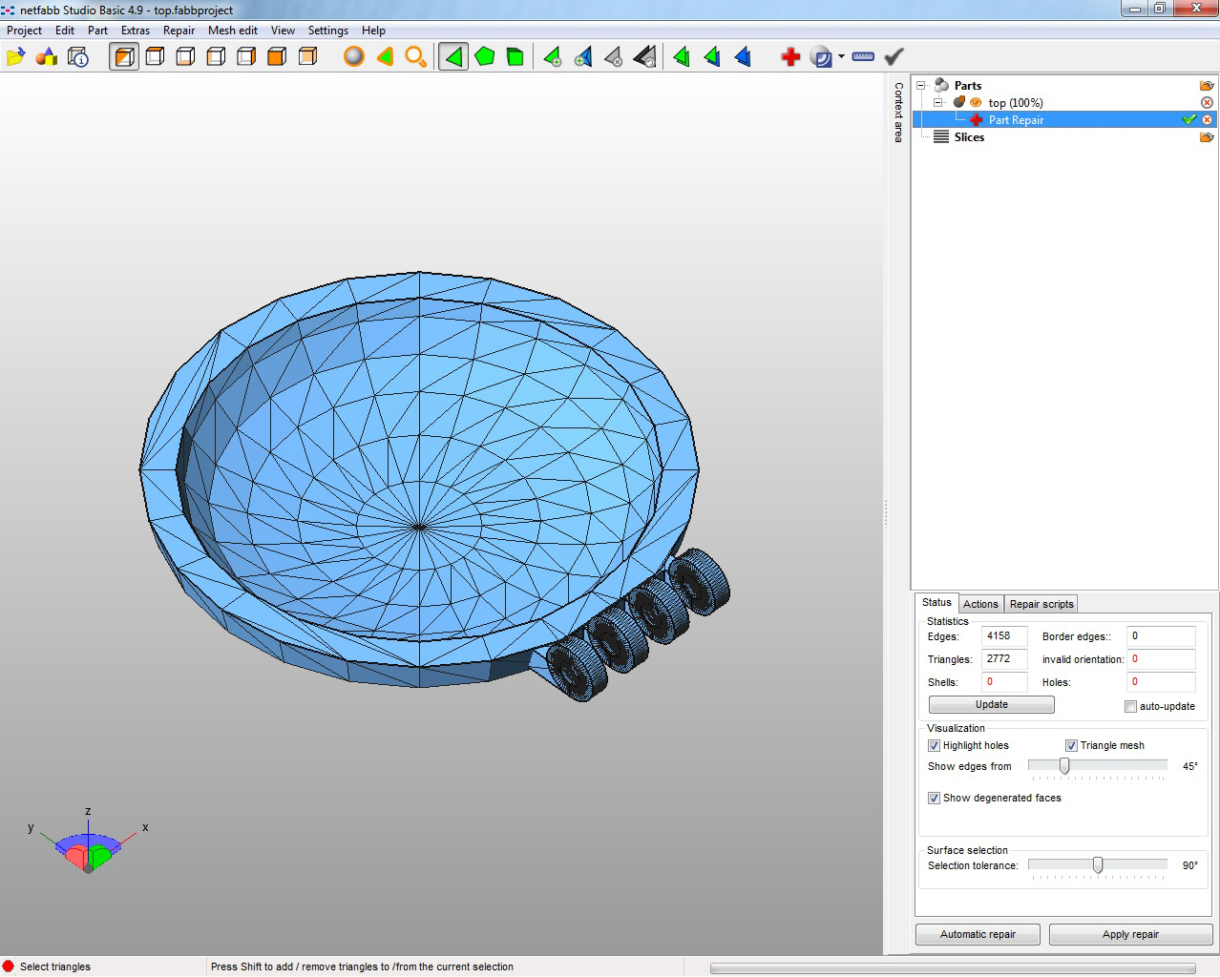Screen dimensions: 1220x977
Task: Open the Settings menu
Action: pyautogui.click(x=328, y=31)
